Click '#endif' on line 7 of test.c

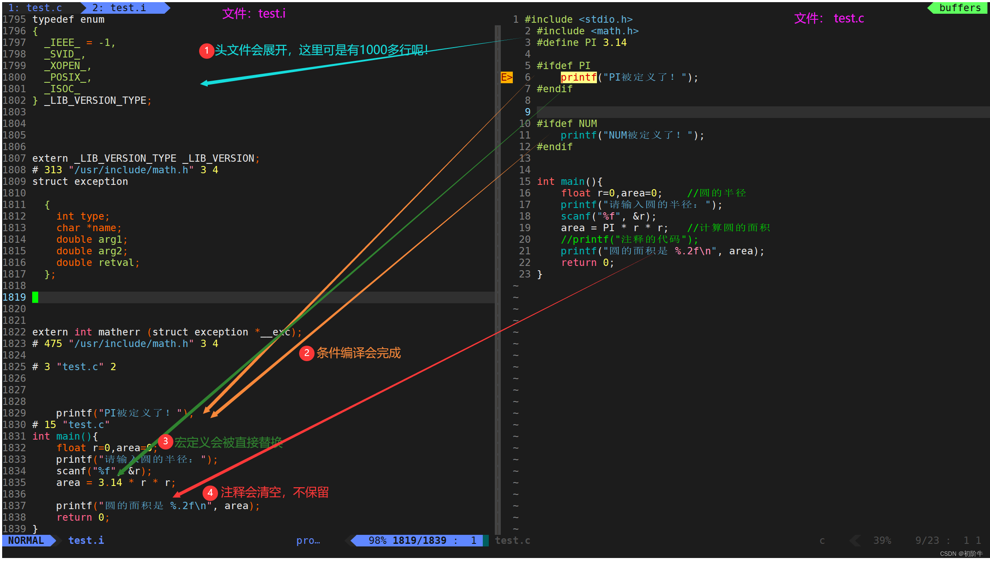coord(554,89)
